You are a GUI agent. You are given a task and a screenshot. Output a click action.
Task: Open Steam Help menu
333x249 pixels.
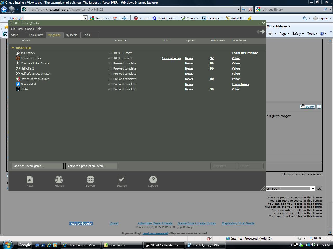(x=39, y=29)
